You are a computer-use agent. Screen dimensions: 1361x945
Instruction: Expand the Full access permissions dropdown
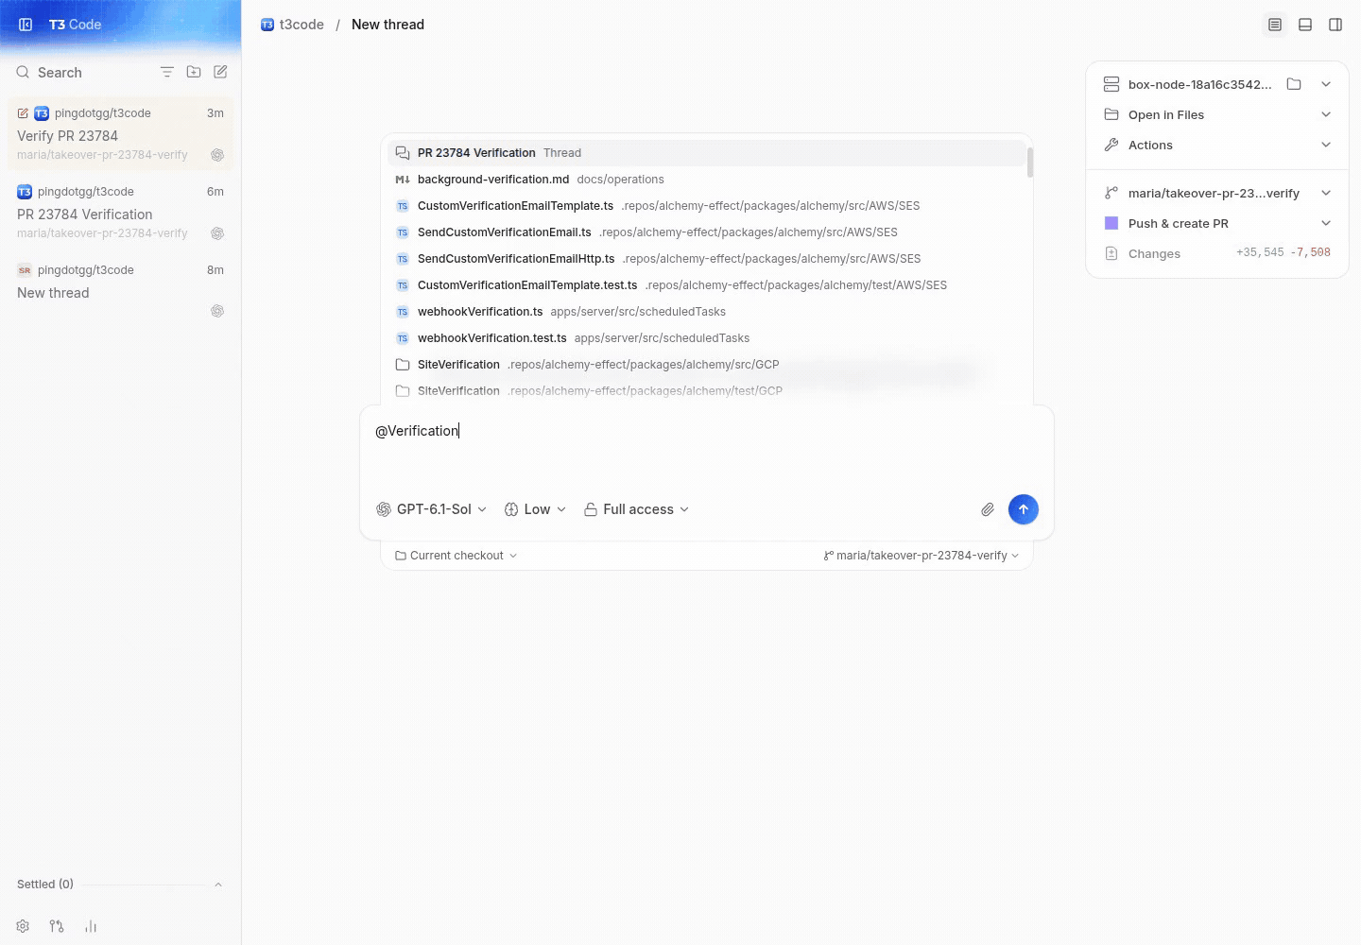[x=637, y=509]
